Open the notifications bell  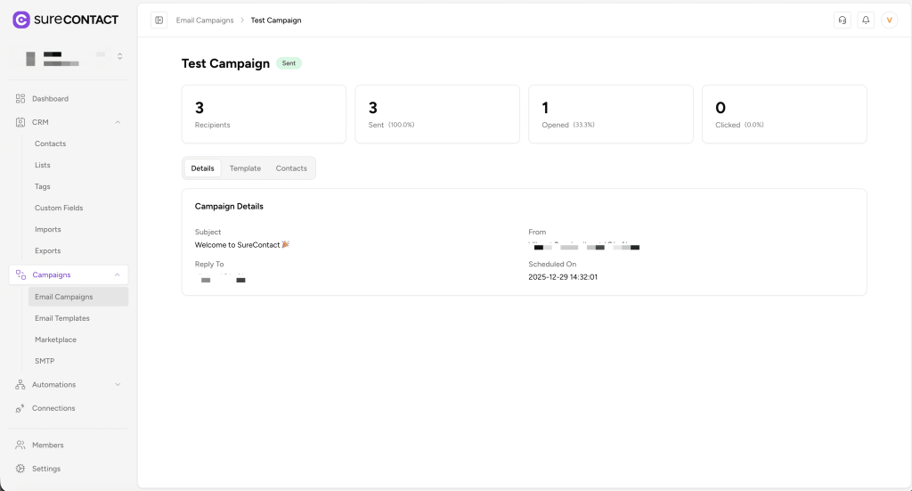866,20
